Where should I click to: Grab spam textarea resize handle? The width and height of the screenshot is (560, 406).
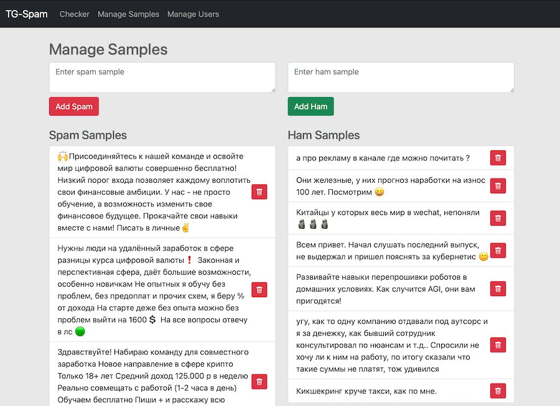[273, 90]
